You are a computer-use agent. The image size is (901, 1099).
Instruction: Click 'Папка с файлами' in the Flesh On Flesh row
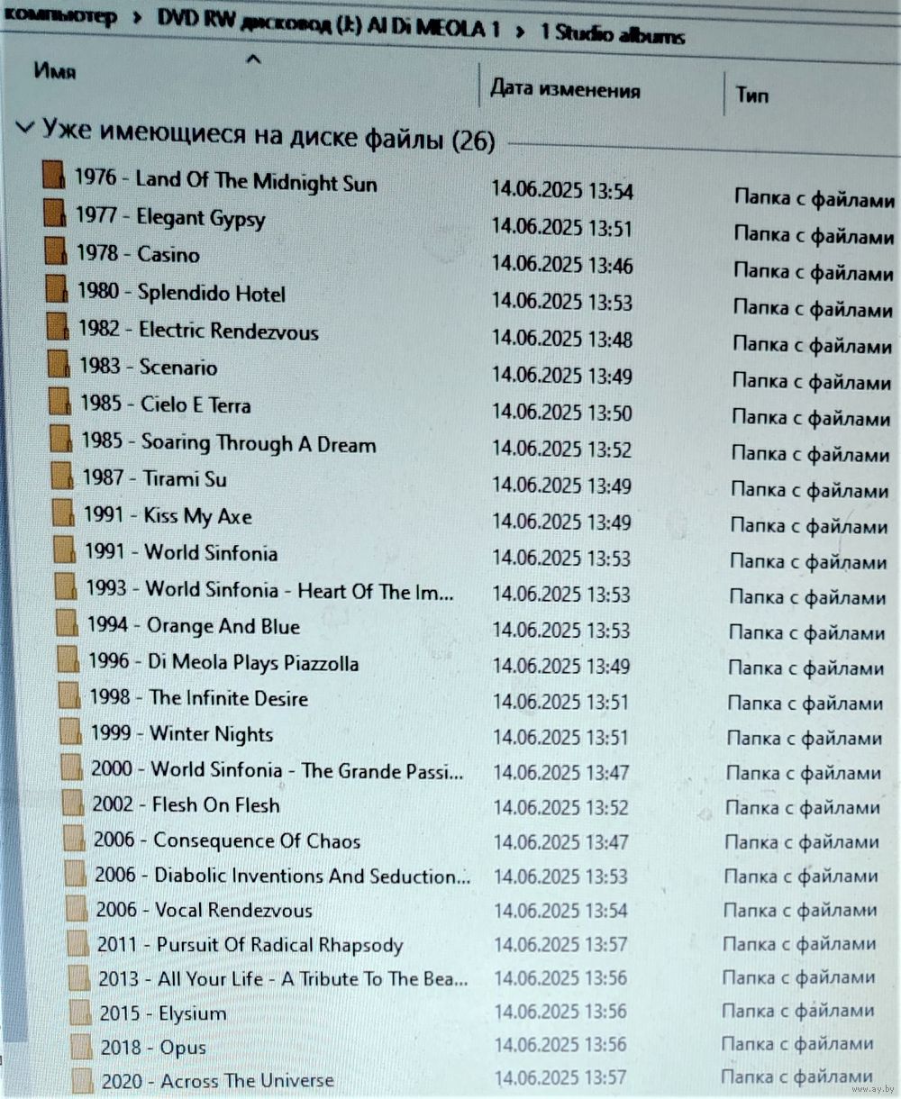(803, 808)
